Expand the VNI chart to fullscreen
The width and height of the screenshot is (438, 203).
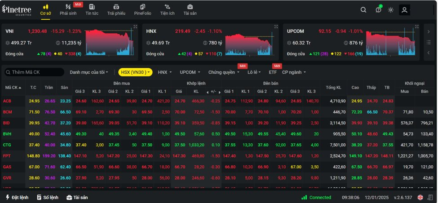[135, 27]
